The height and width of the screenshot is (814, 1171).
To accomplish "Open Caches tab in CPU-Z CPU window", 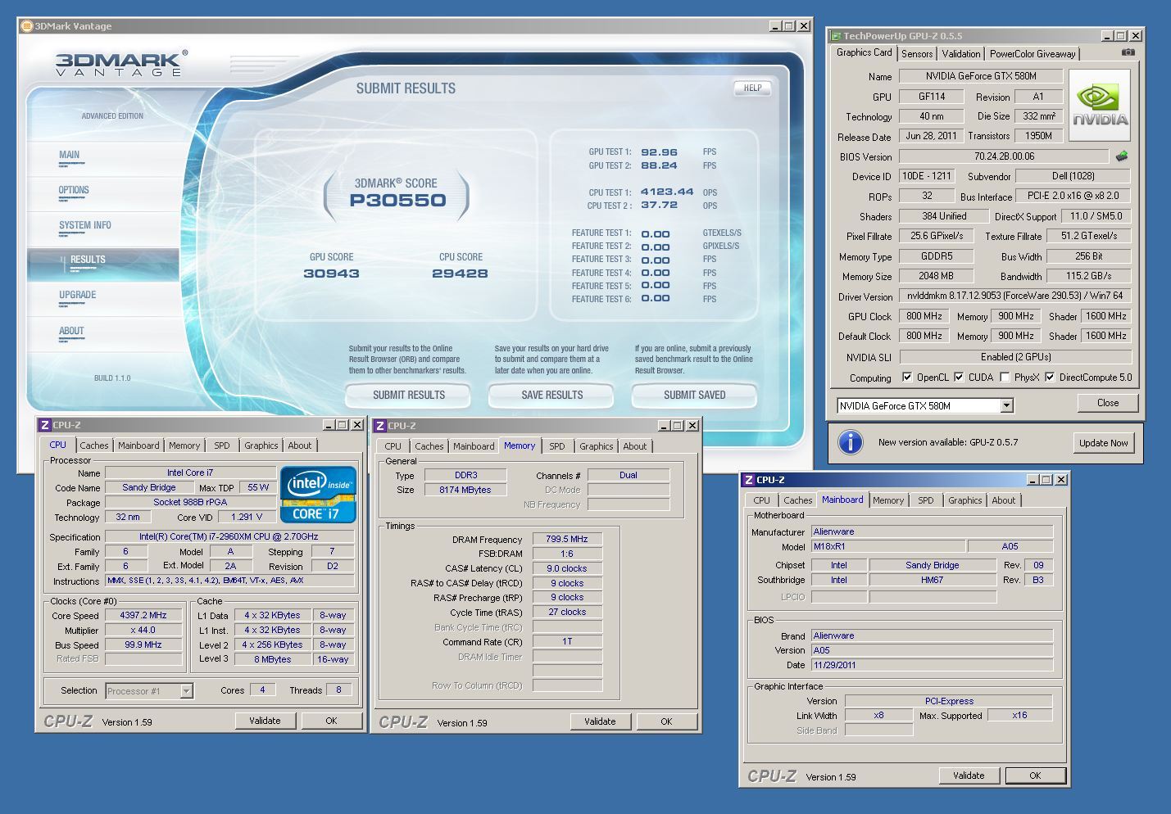I will click(93, 445).
